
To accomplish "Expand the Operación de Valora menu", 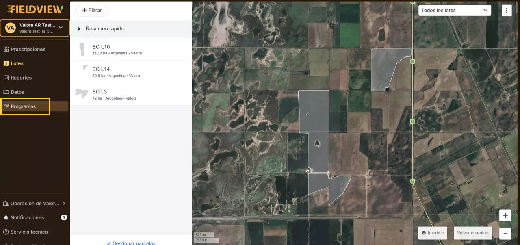I will [34, 203].
